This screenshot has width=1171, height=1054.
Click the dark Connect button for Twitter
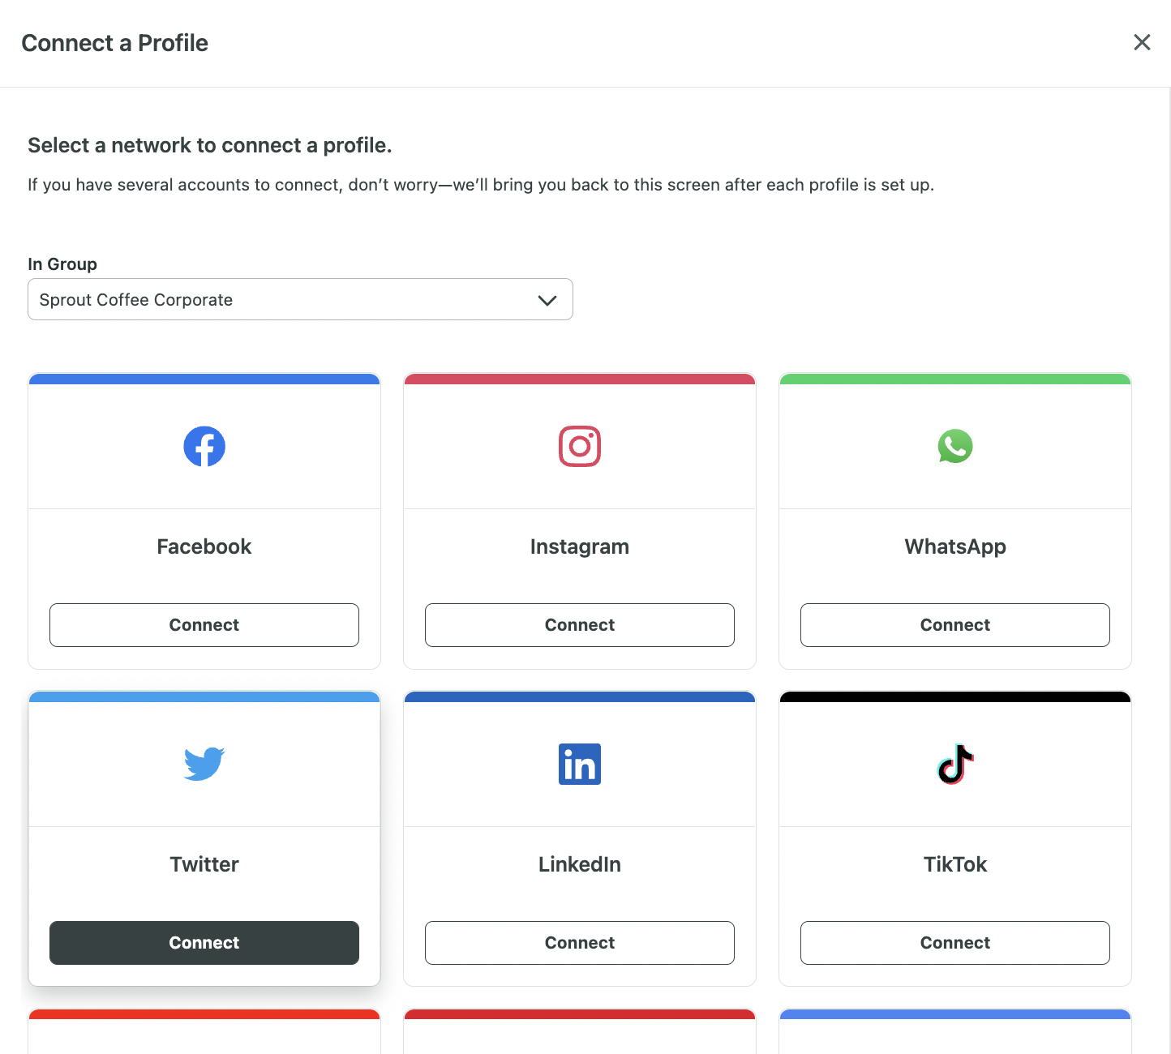pos(204,942)
